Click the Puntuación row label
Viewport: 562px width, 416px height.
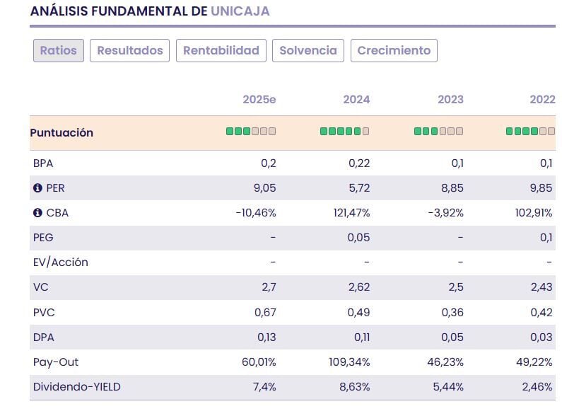tap(62, 132)
